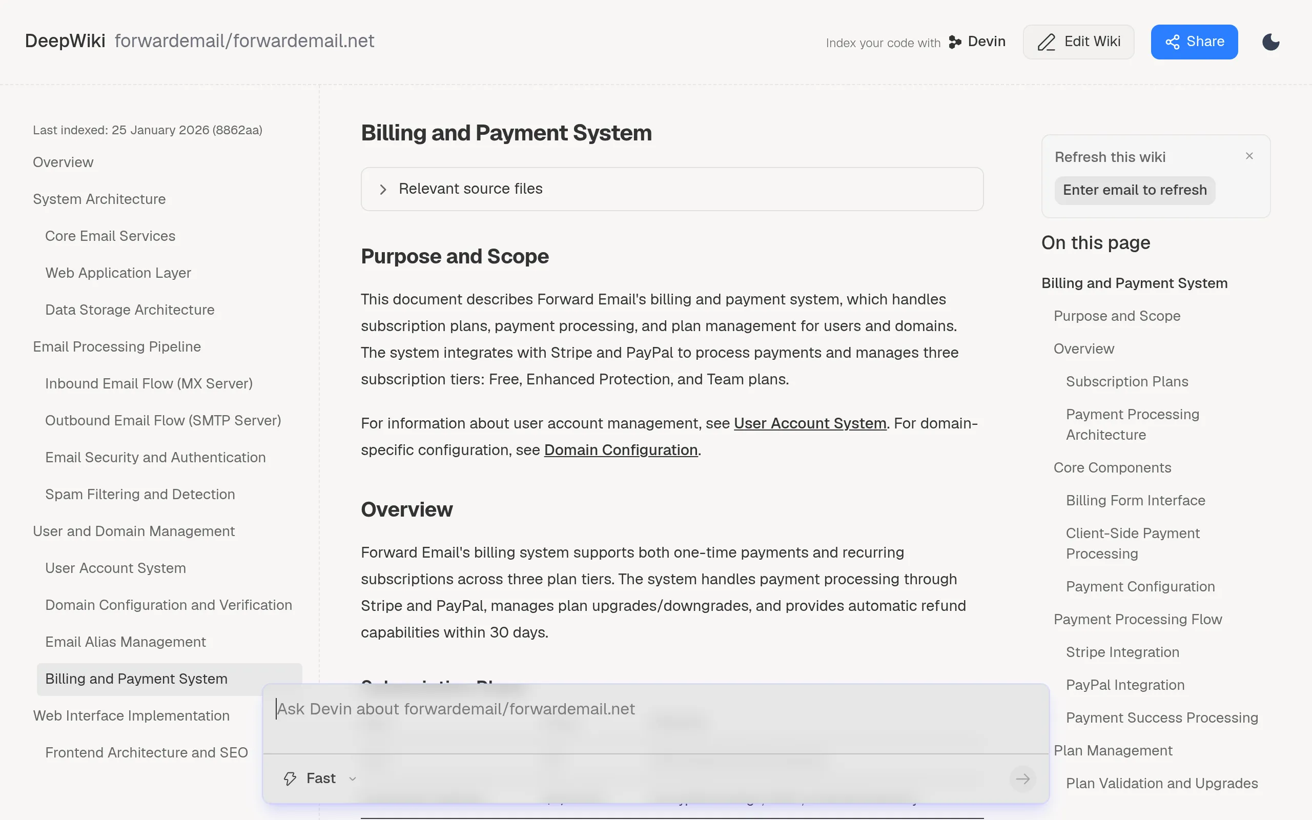The image size is (1312, 820).
Task: Click Enter email to refresh button
Action: pos(1135,190)
